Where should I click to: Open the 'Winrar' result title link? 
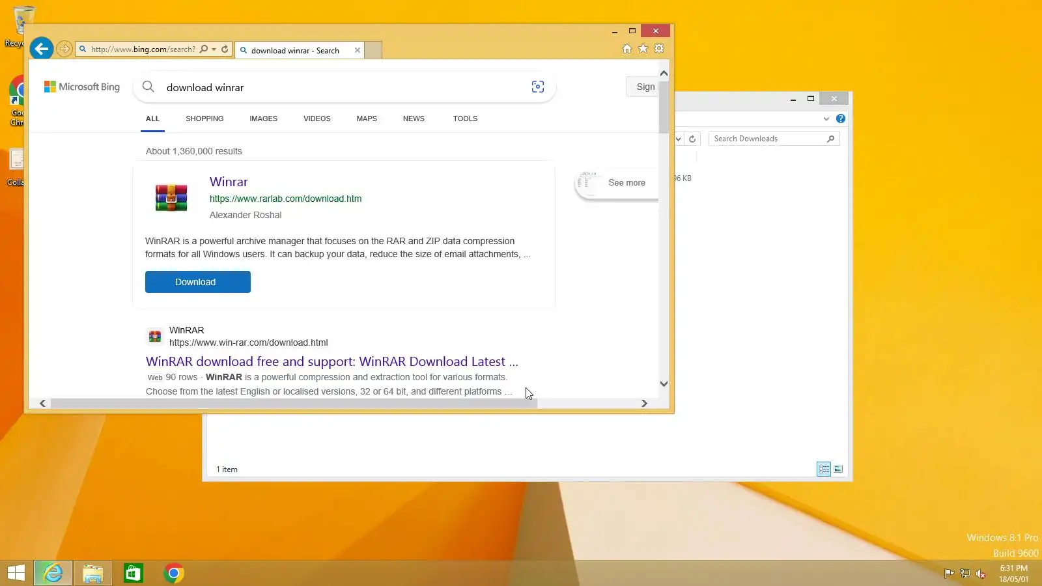point(229,182)
